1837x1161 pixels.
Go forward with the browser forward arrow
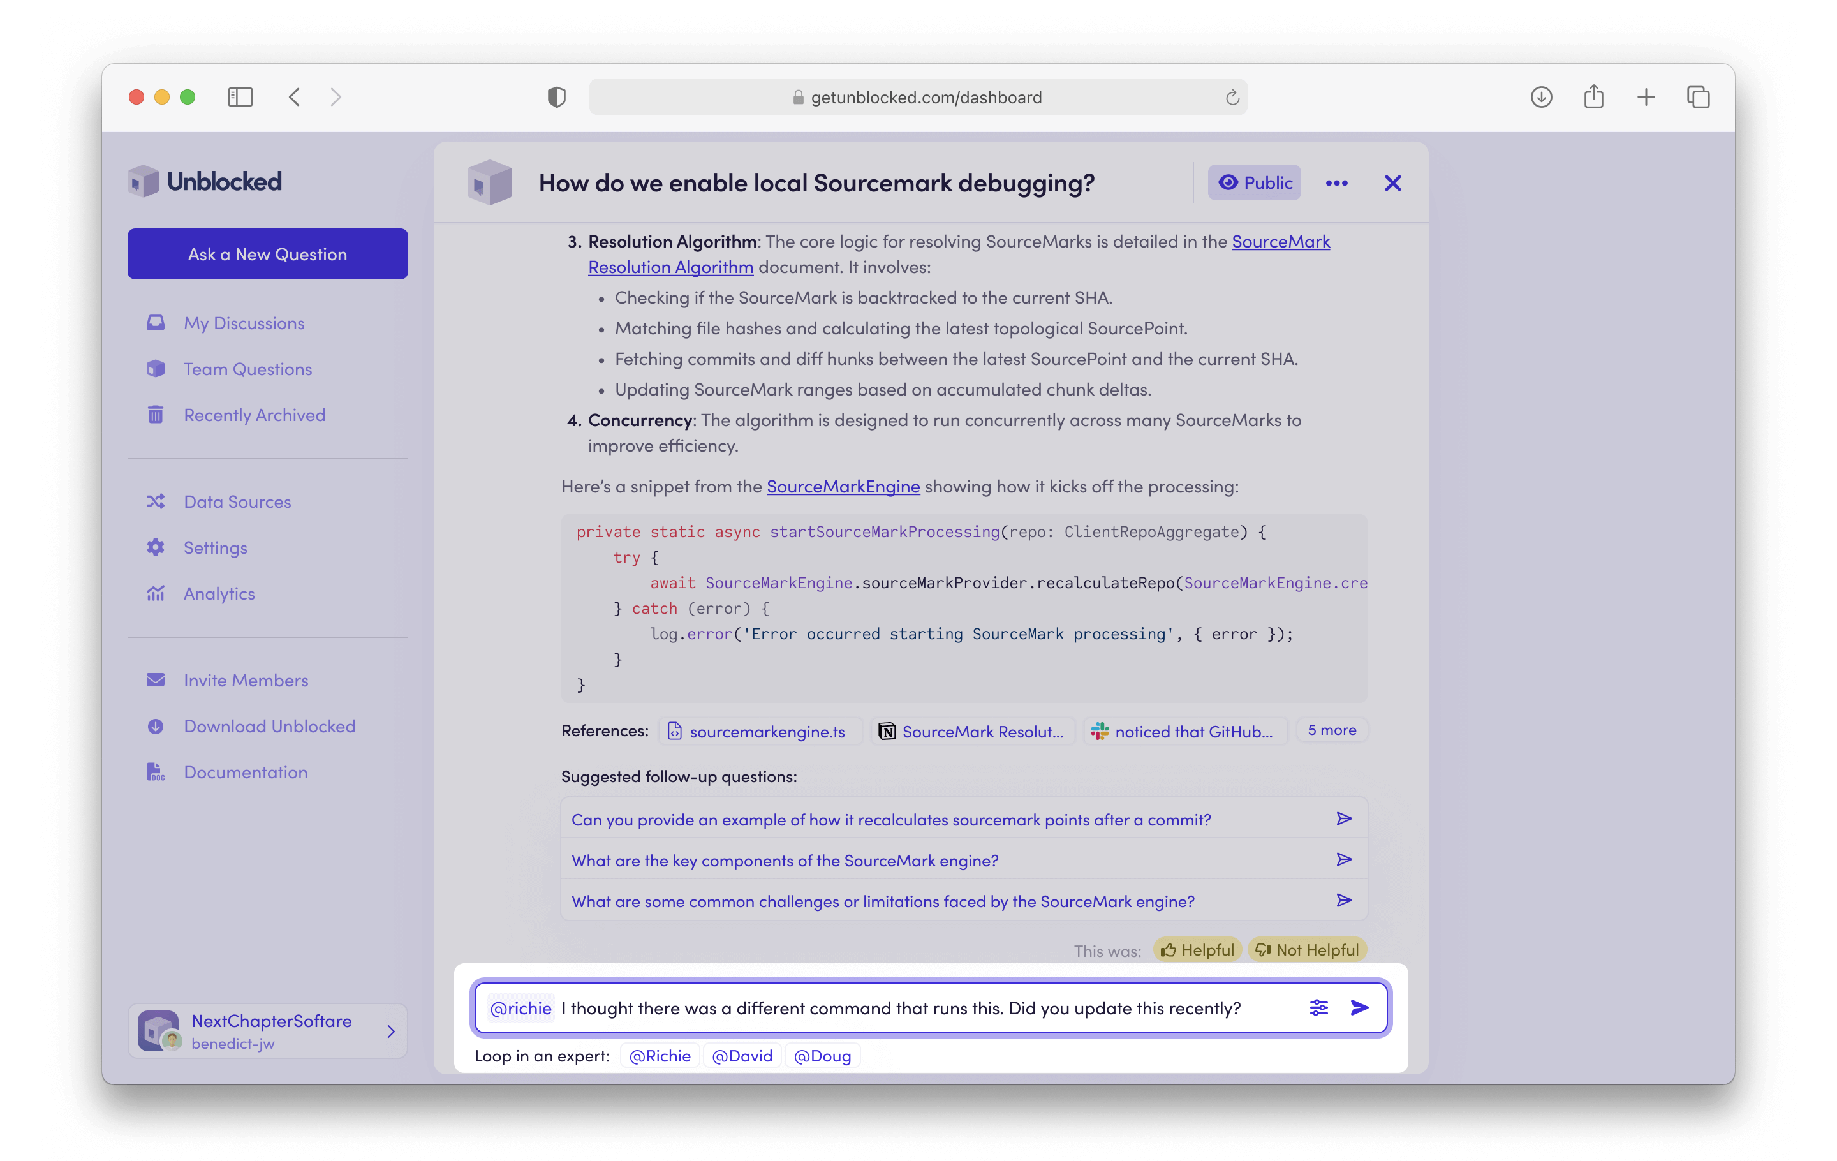pyautogui.click(x=336, y=97)
